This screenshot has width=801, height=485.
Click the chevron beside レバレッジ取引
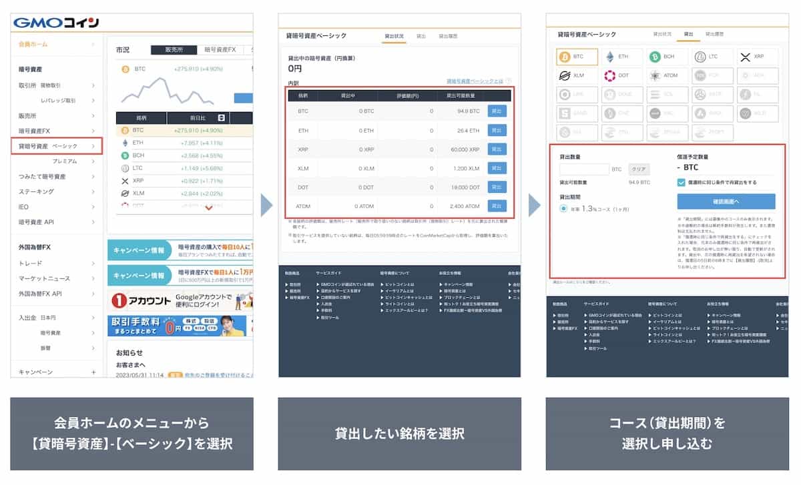(93, 101)
